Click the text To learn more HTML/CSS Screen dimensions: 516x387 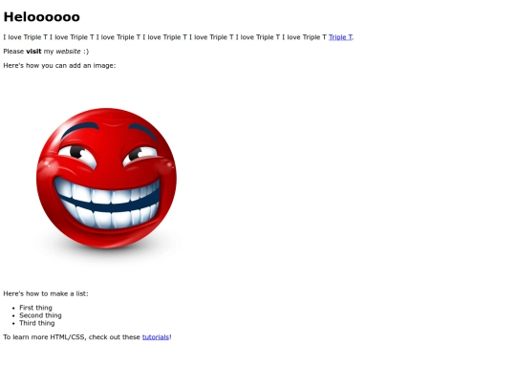44,337
